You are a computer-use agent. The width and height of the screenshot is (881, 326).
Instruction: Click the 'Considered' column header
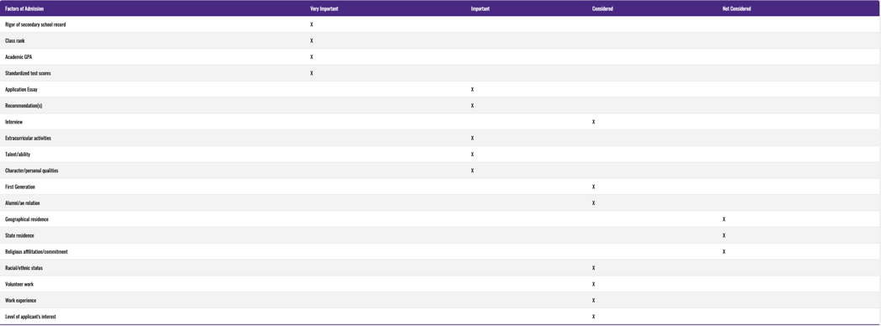602,9
